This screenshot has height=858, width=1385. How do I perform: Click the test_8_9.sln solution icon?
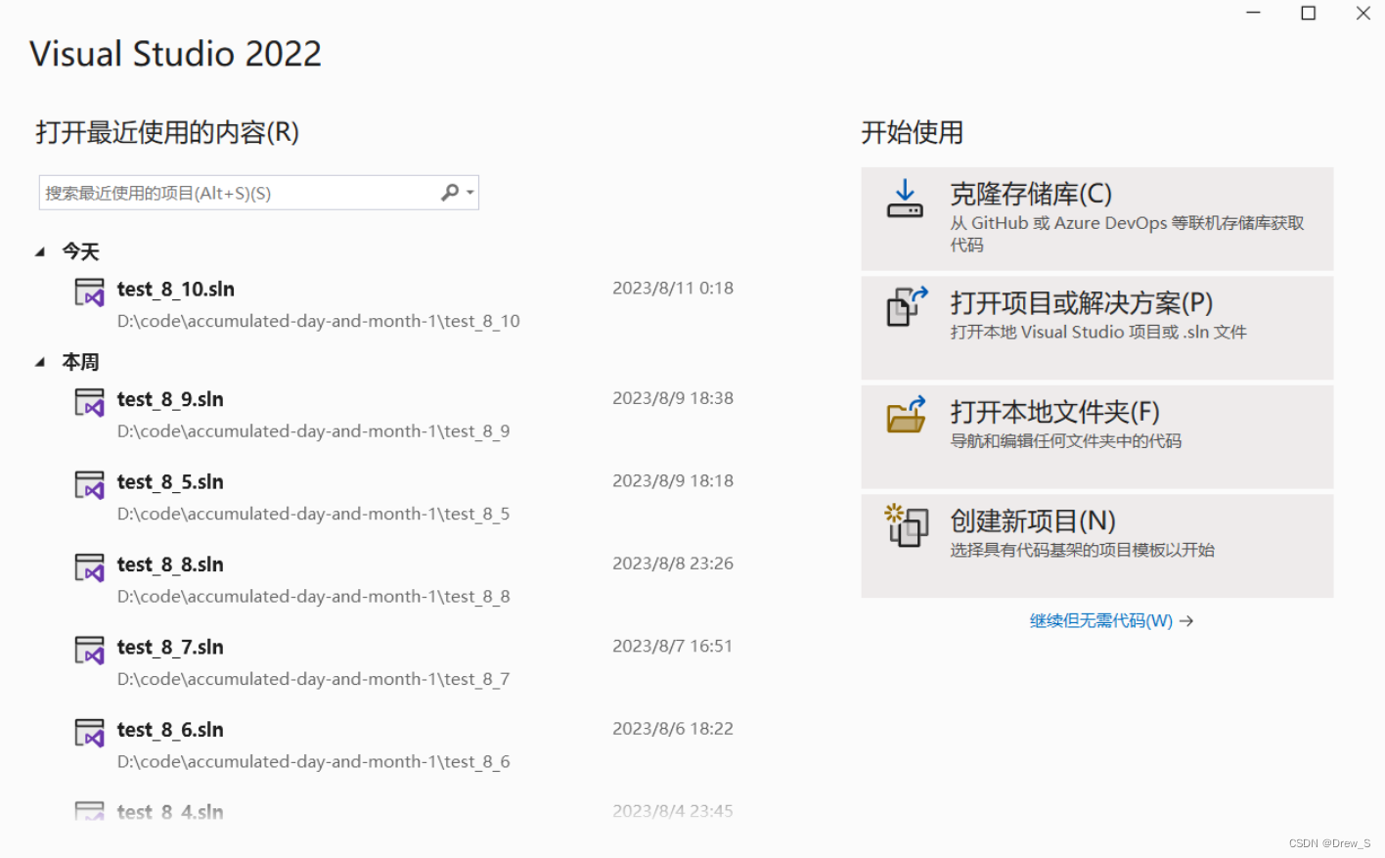90,402
